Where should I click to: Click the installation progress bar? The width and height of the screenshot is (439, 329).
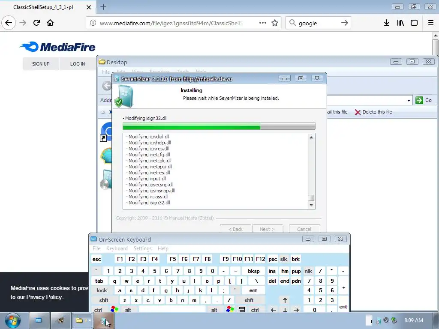219,126
